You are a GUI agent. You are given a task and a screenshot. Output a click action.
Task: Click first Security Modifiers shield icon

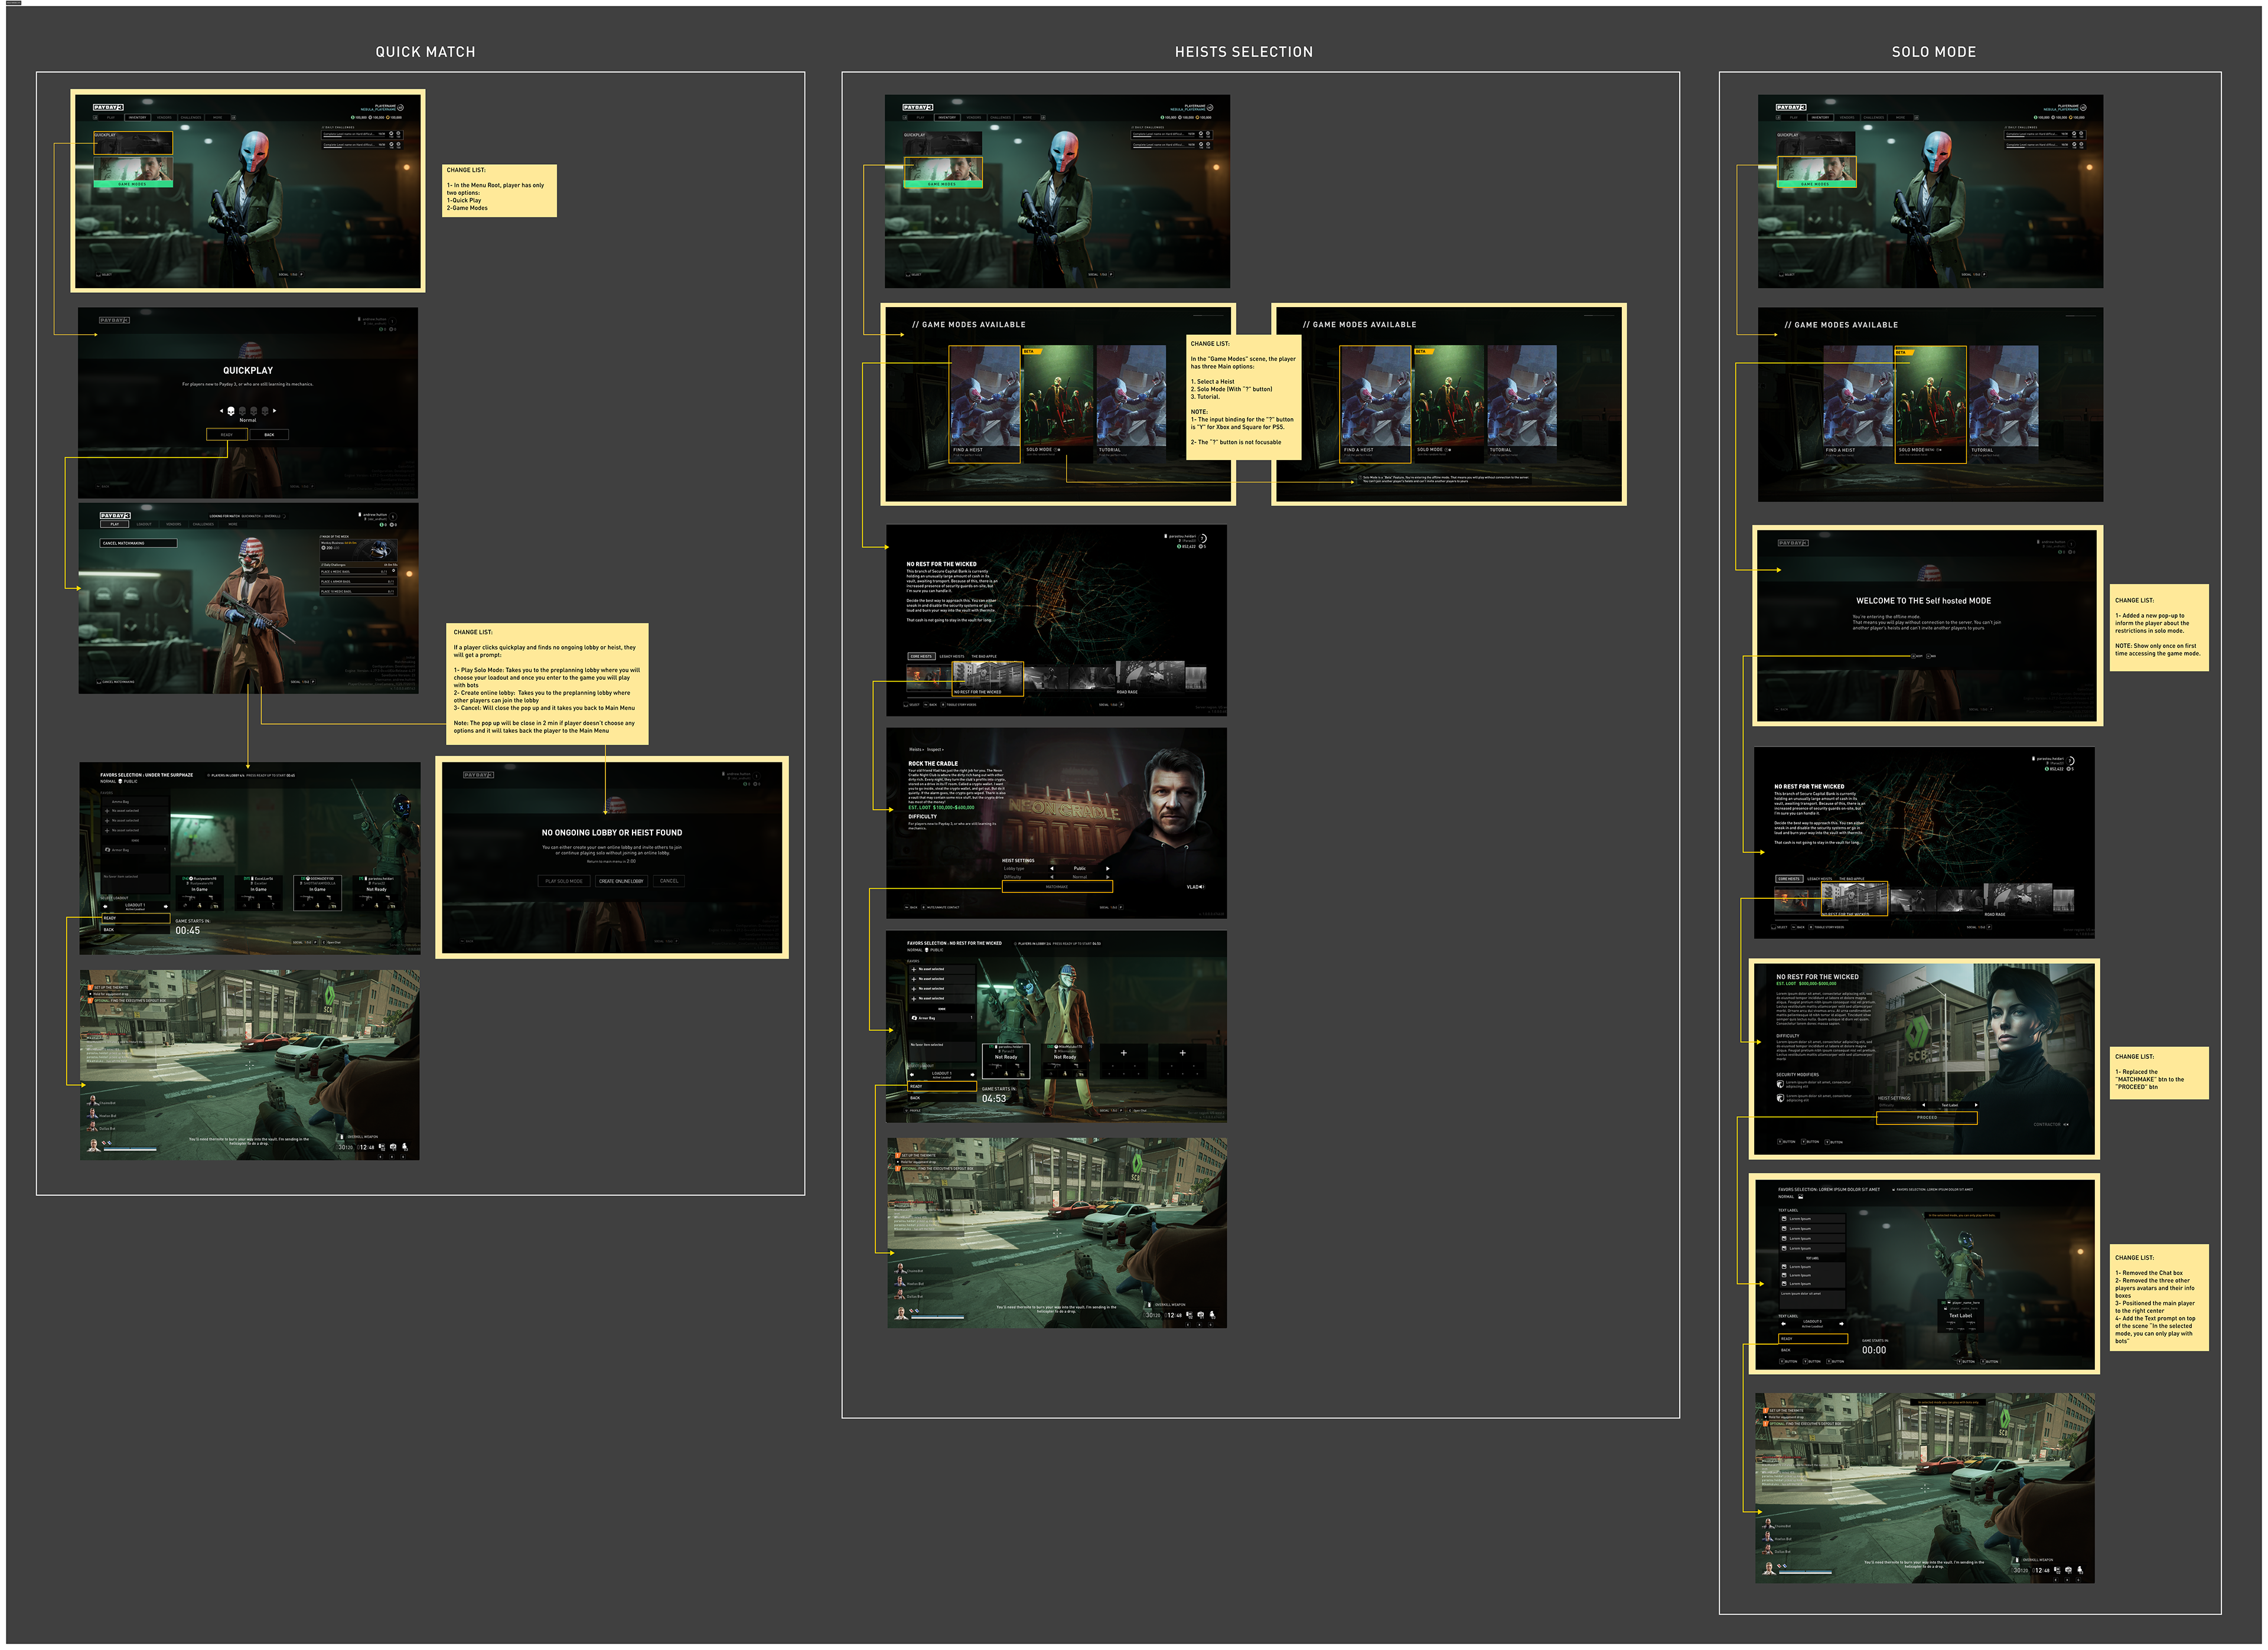(1780, 1084)
